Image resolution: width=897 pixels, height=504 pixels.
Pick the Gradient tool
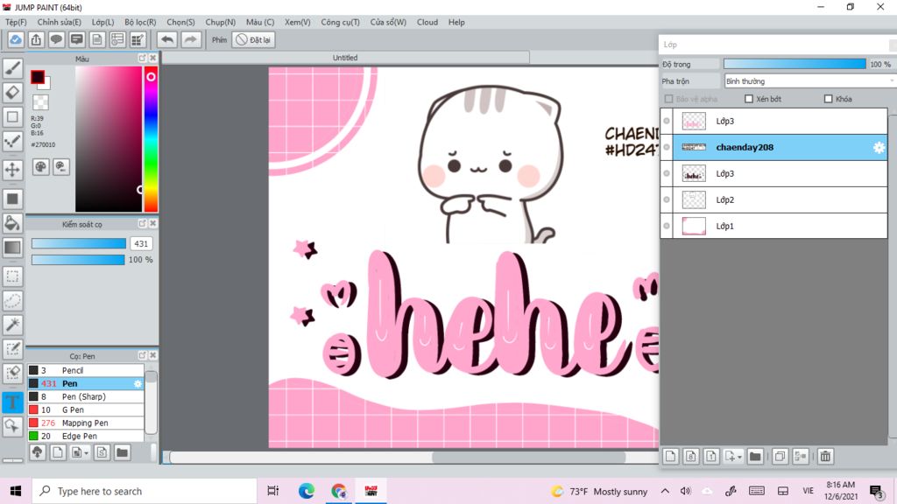[12, 248]
